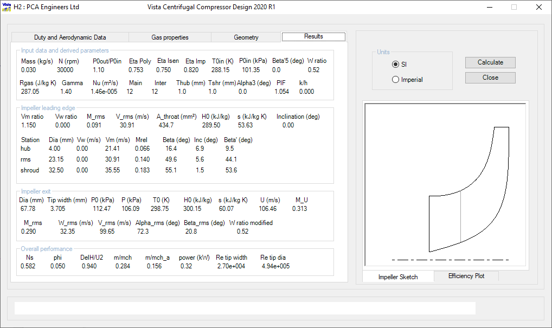Choose Imperial units option

pos(395,80)
